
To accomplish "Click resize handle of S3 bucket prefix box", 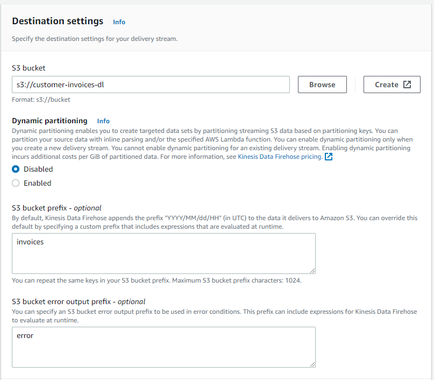I will [x=312, y=270].
